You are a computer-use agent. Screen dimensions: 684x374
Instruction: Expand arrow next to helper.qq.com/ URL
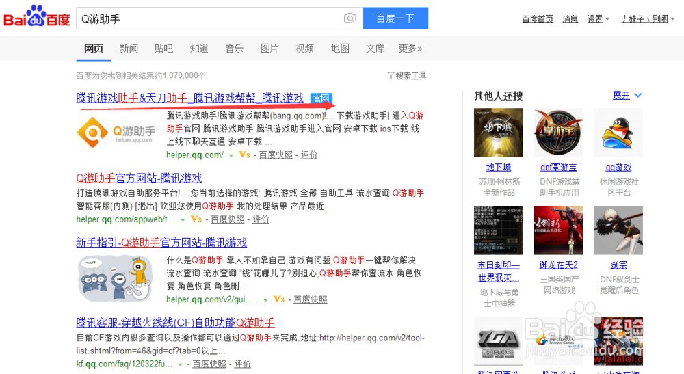231,155
